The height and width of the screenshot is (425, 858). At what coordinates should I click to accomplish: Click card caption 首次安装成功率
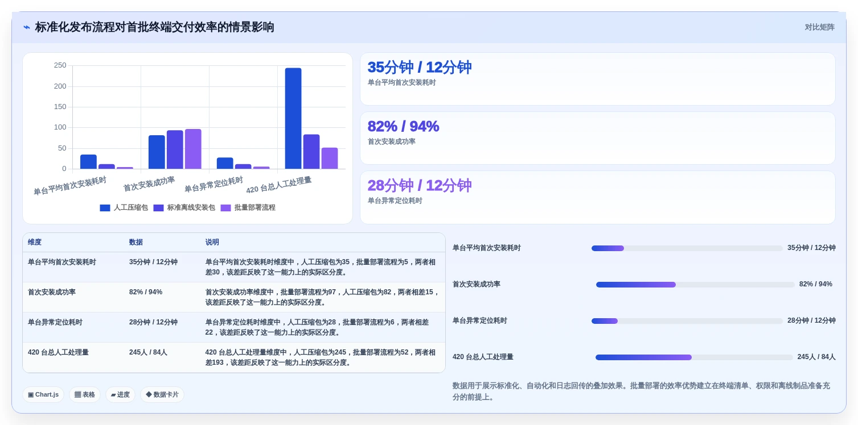point(392,141)
